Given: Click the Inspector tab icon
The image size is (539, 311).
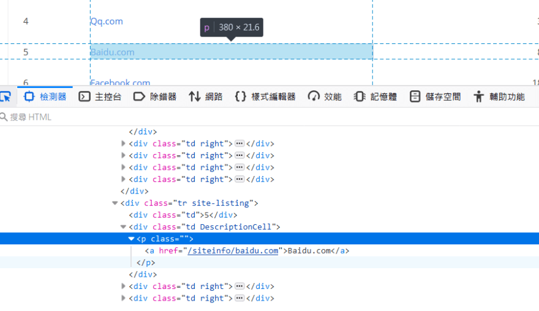Looking at the screenshot, I should coord(29,97).
